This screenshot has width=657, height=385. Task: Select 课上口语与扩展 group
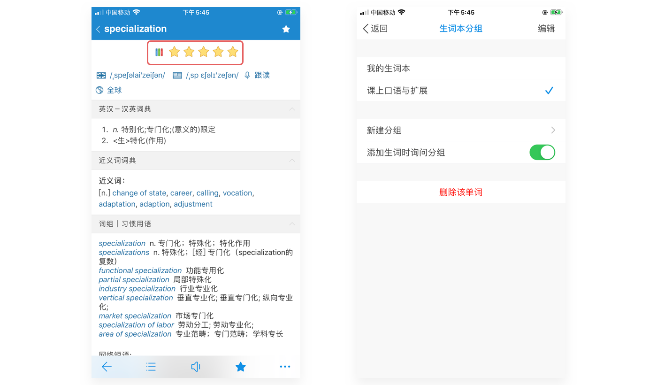click(461, 90)
